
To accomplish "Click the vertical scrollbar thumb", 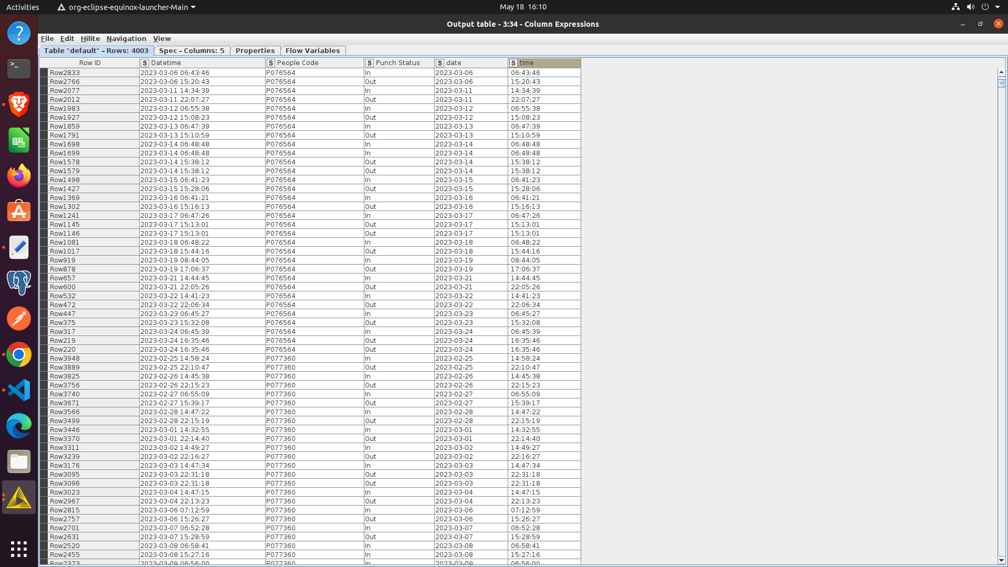I will (x=1002, y=82).
